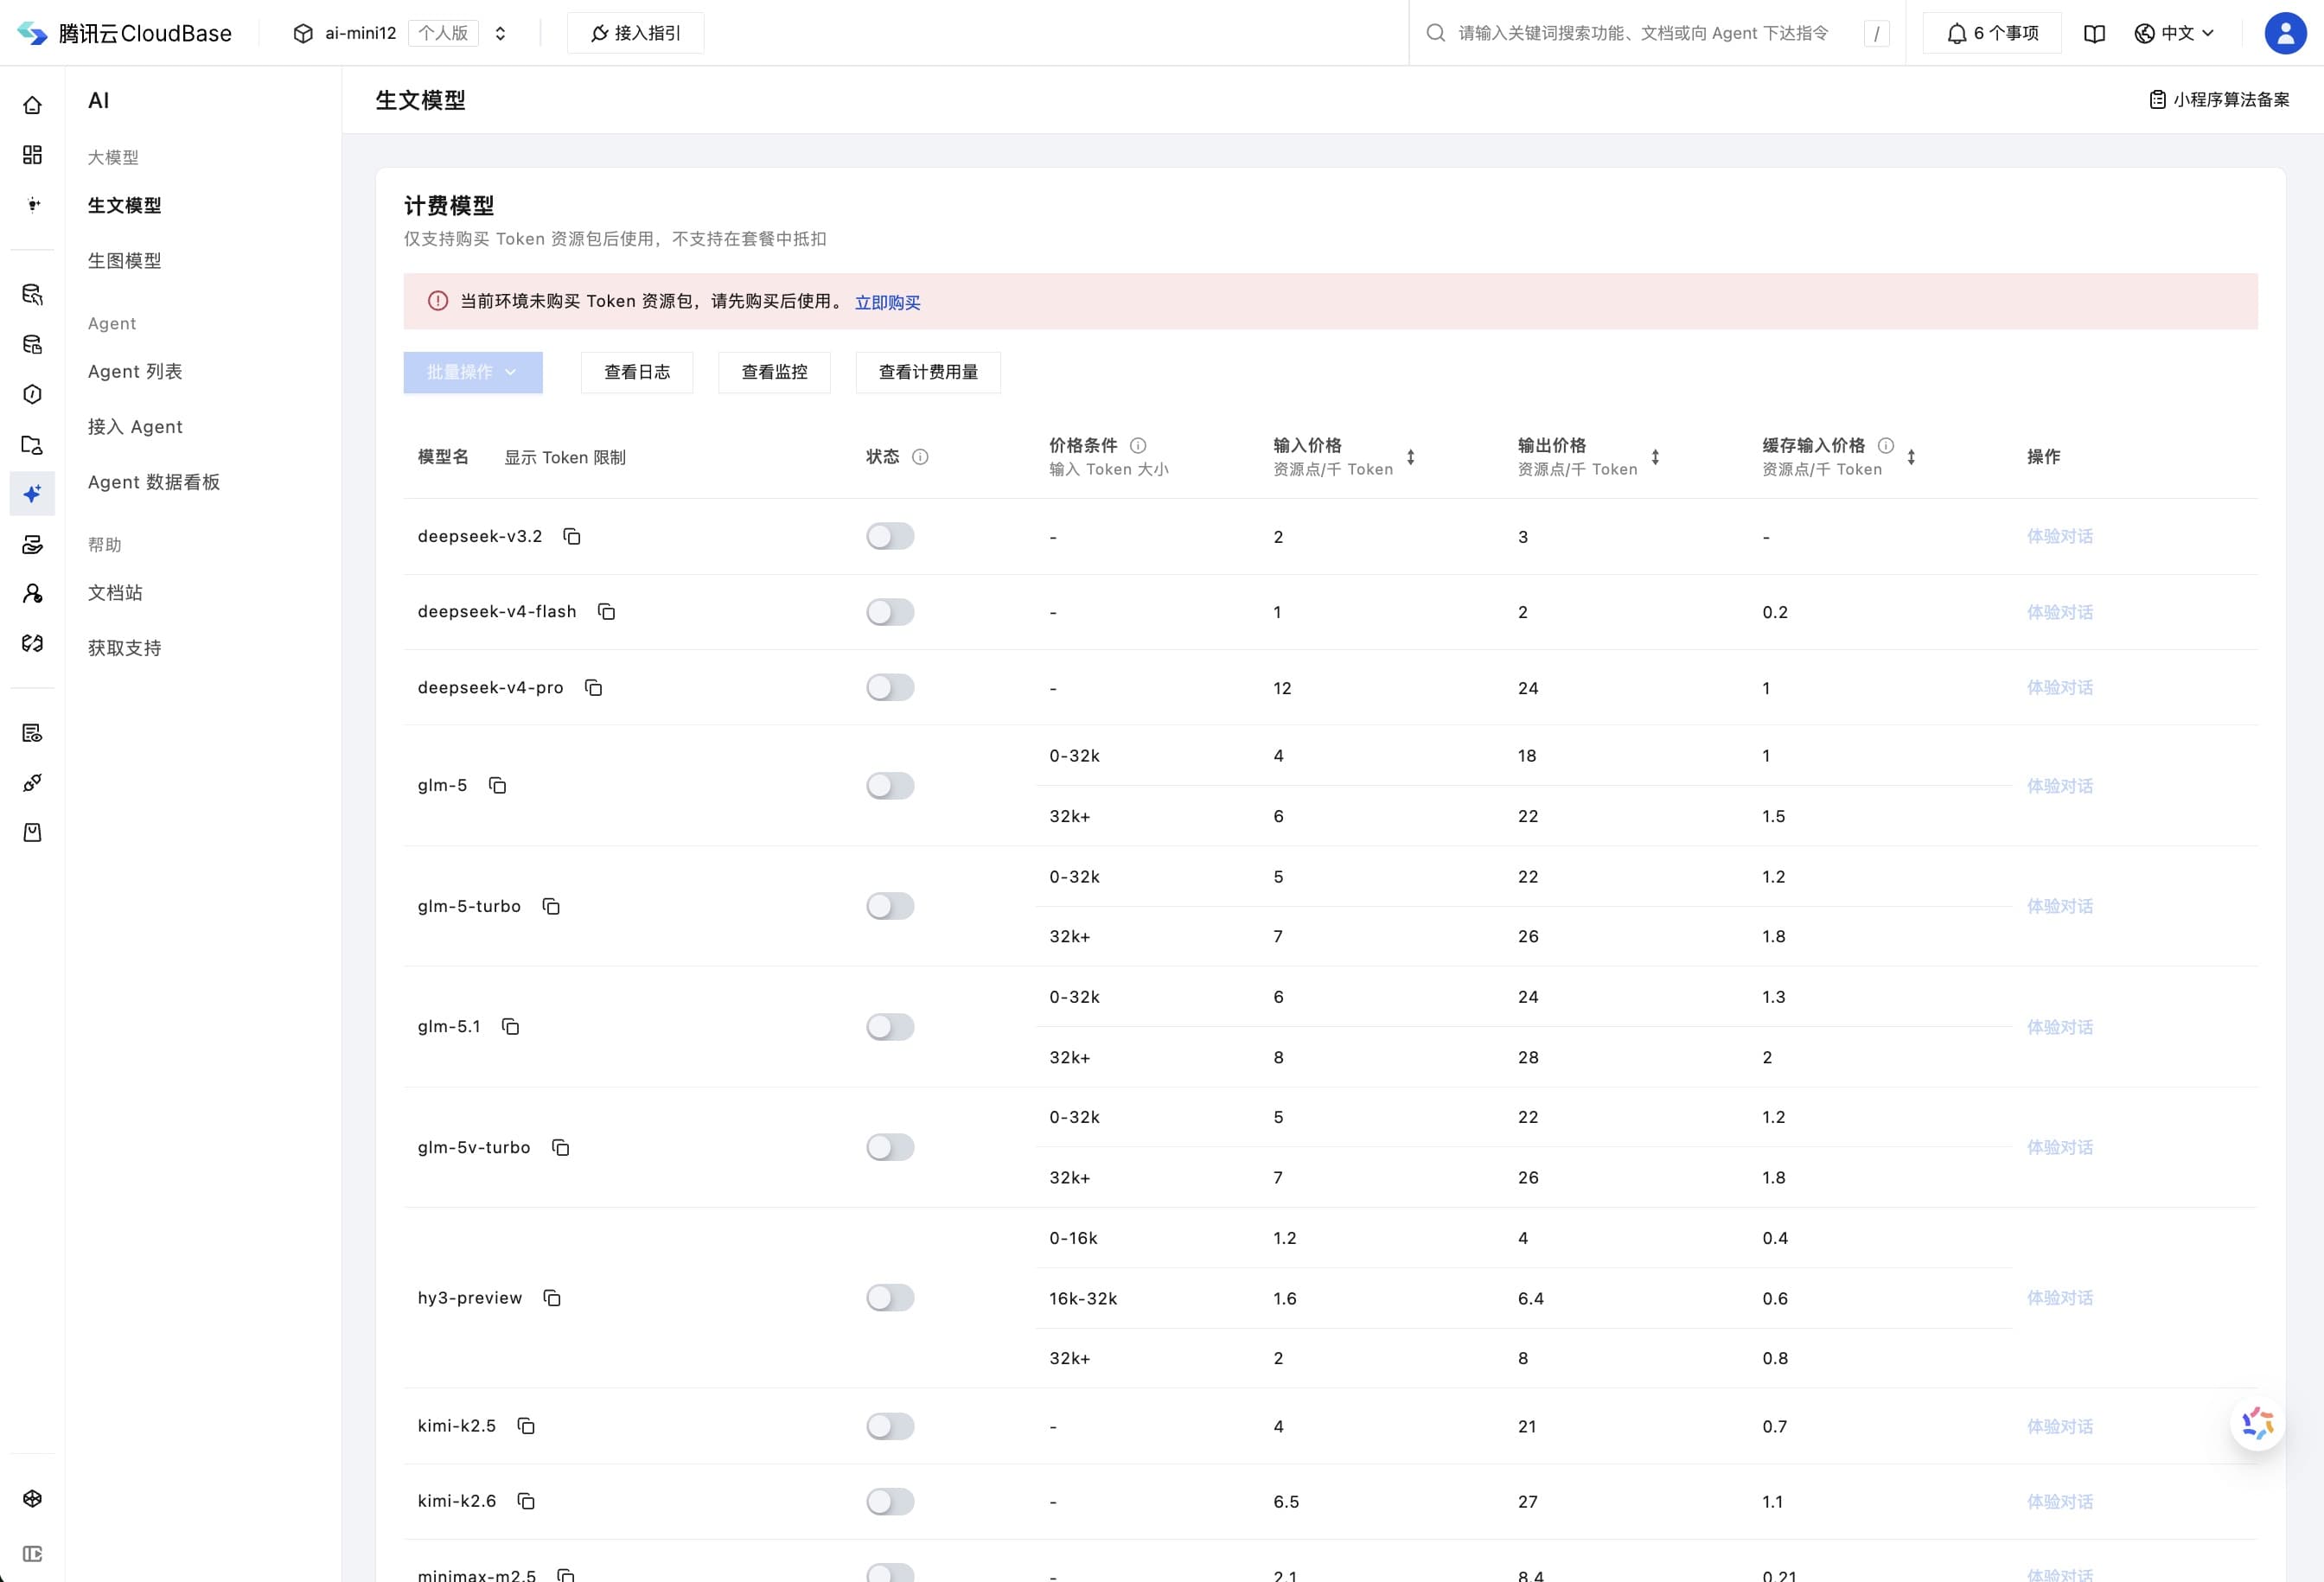The height and width of the screenshot is (1582, 2324).
Task: Select 生图模型 in the sidebar
Action: pos(125,261)
